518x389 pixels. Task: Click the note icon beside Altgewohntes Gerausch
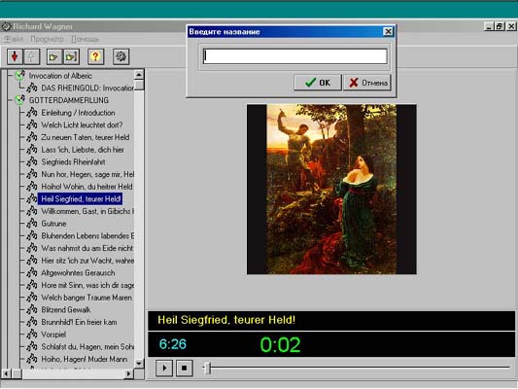pos(32,273)
